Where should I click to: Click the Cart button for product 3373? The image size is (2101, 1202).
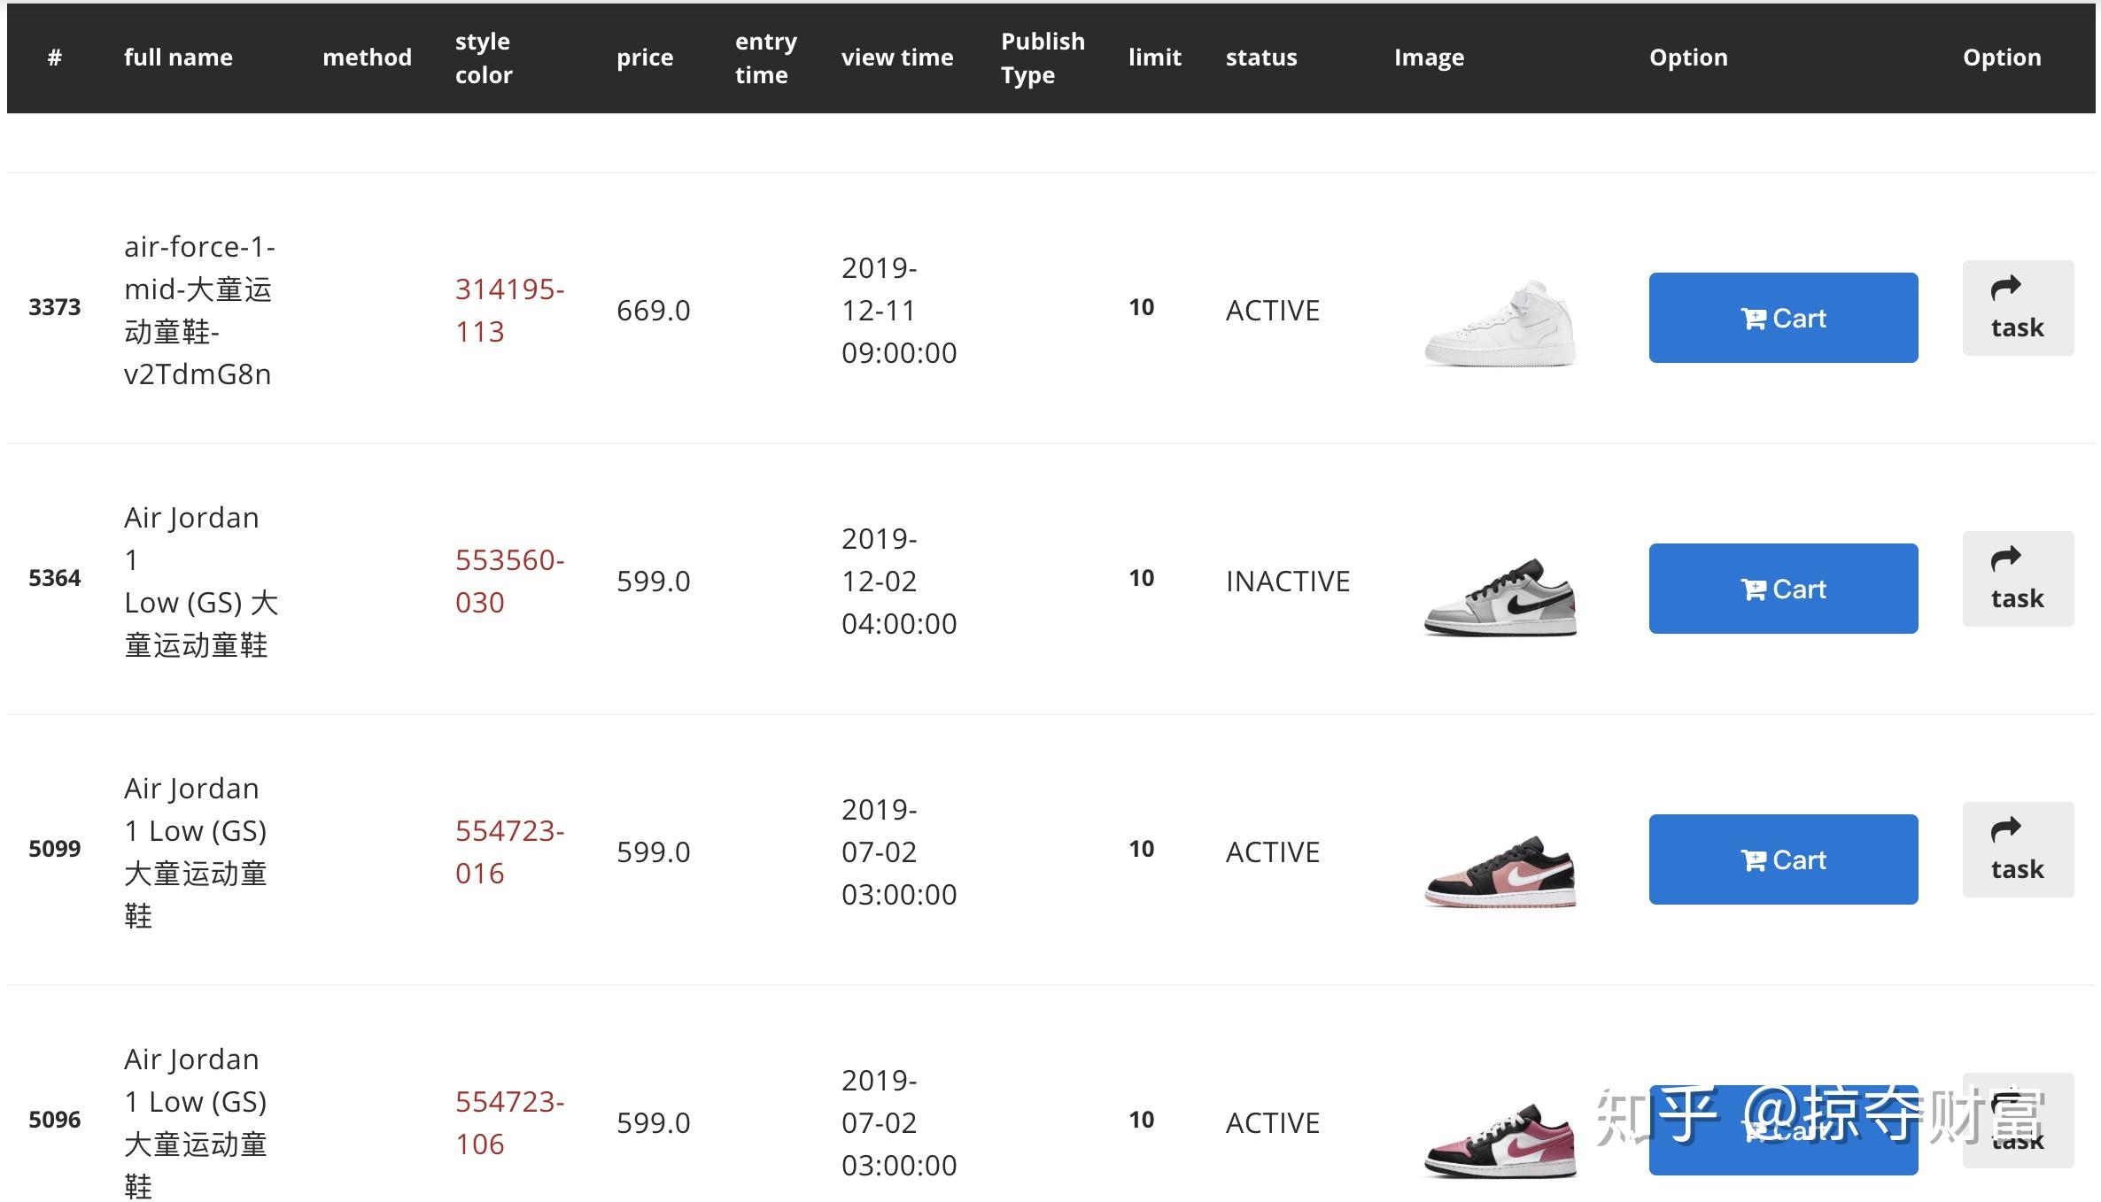[1783, 318]
